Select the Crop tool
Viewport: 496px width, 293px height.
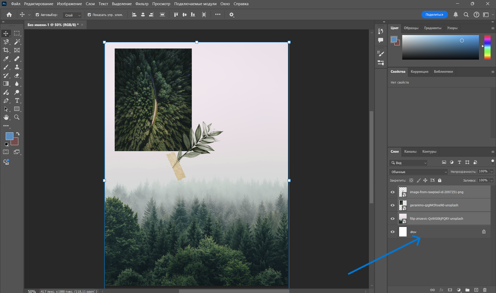[x=6, y=50]
